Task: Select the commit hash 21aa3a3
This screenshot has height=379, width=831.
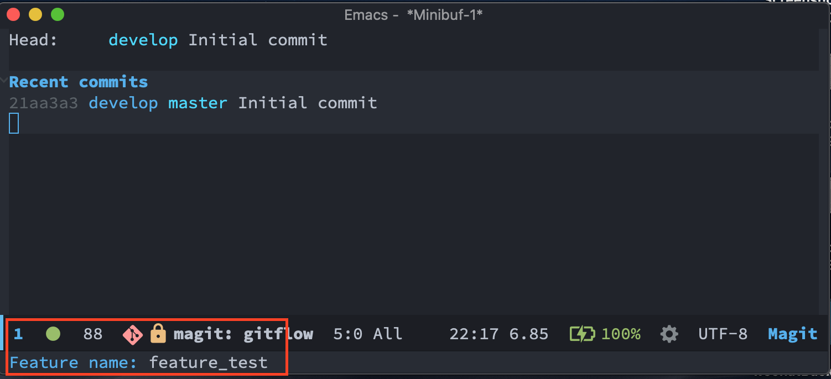Action: 44,103
